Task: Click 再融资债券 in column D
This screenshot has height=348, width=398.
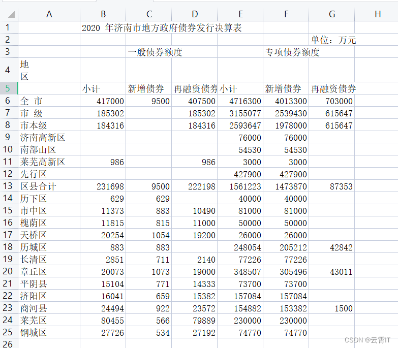Action: 195,88
